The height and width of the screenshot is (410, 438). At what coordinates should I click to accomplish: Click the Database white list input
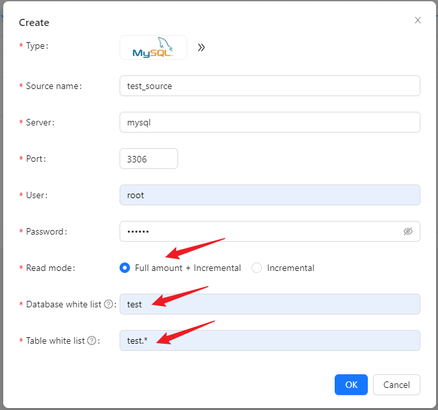click(270, 304)
